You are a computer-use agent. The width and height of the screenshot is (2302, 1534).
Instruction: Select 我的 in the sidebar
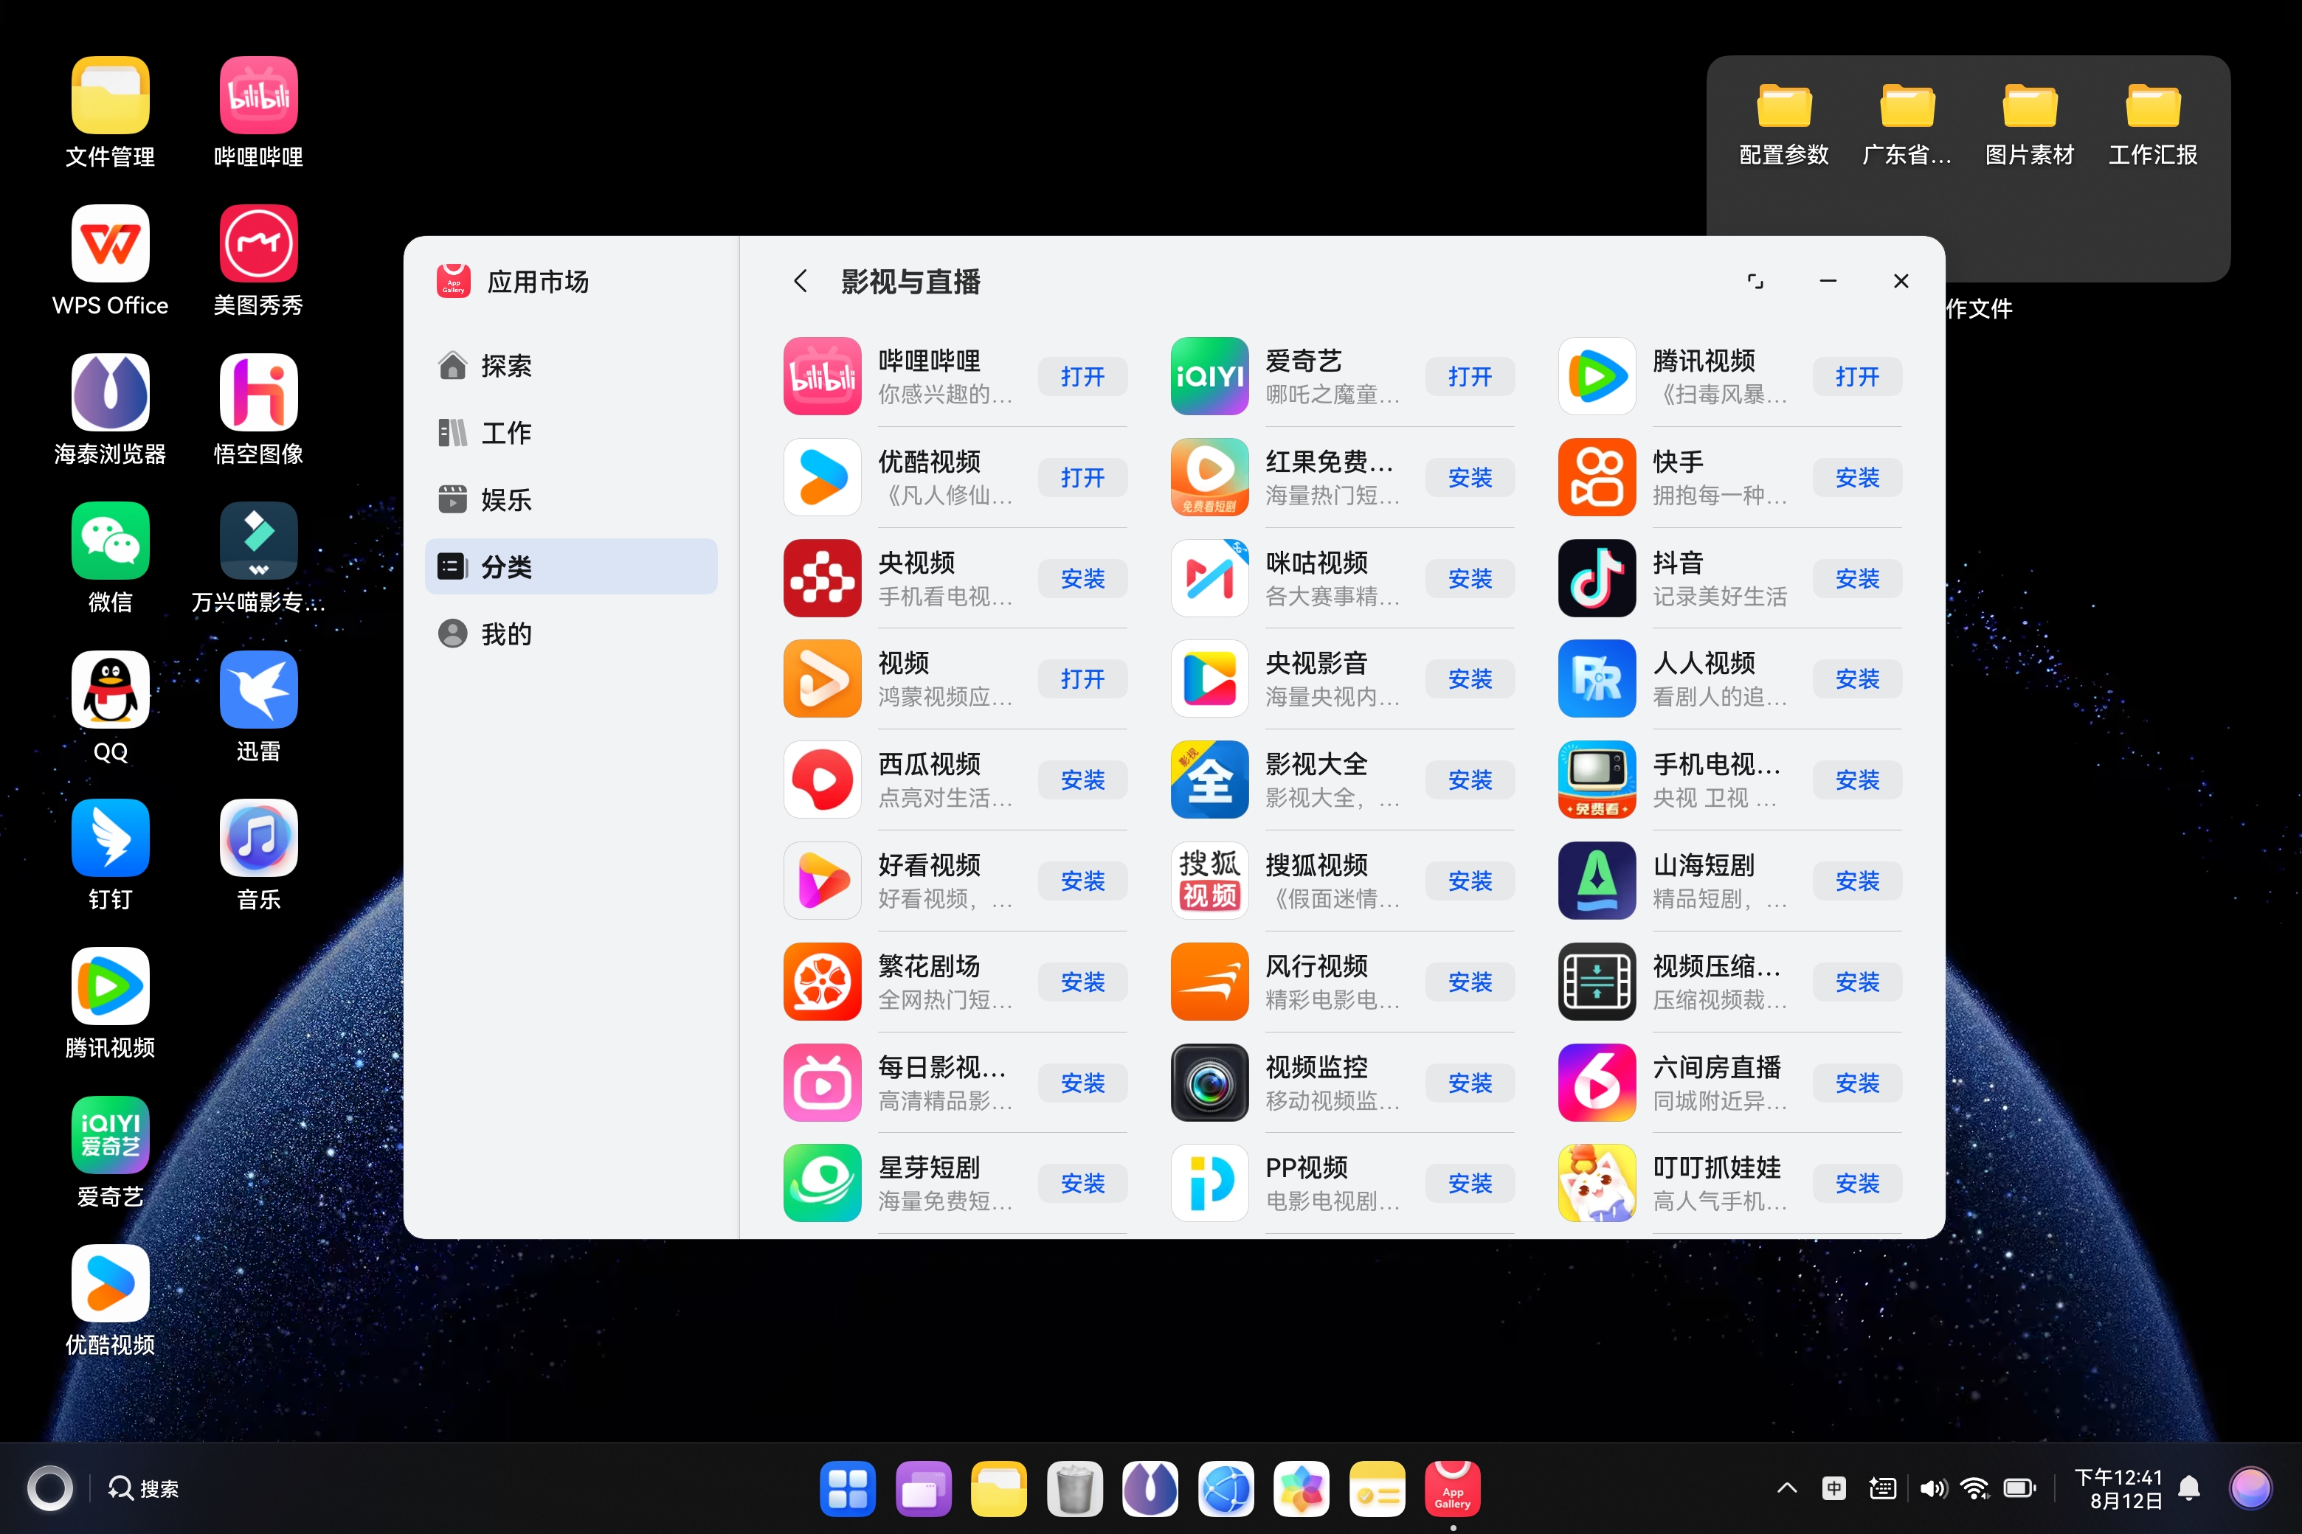point(572,634)
